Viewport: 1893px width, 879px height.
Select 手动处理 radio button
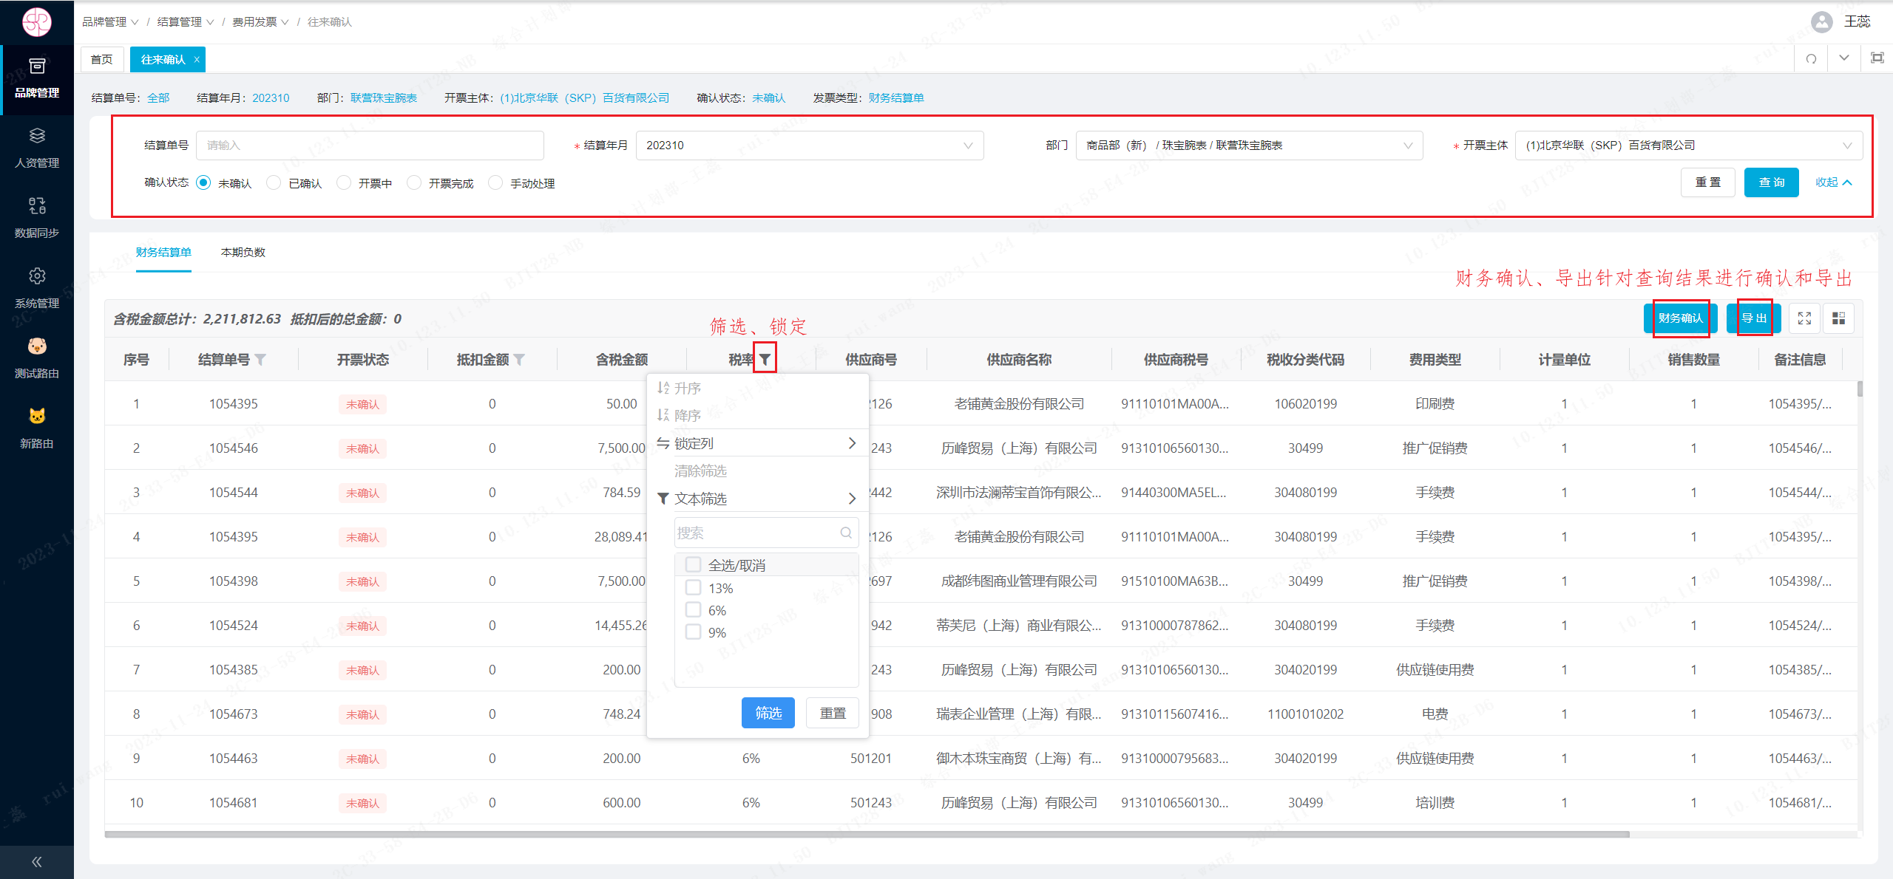[495, 182]
